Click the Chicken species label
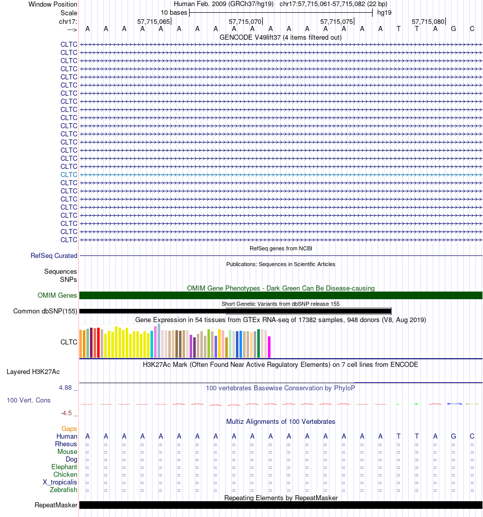The width and height of the screenshot is (483, 517). pyautogui.click(x=65, y=474)
